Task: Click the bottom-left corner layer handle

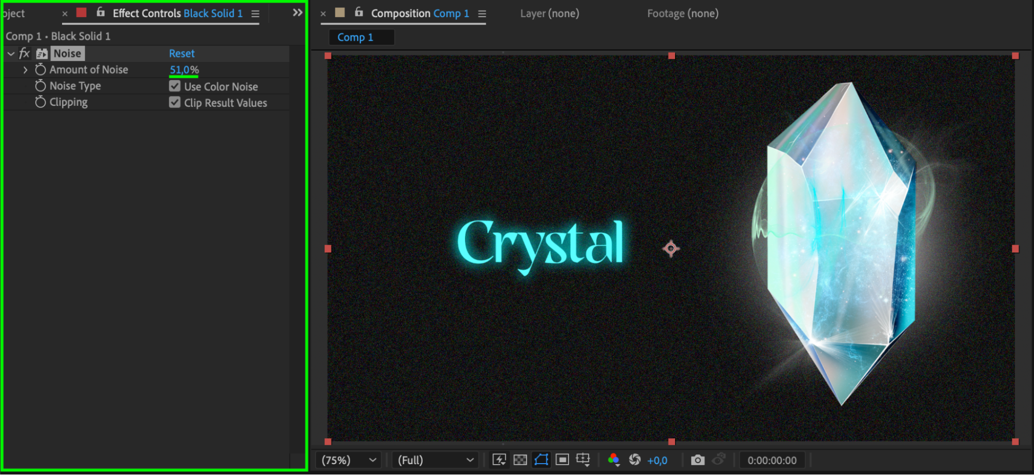Action: (328, 442)
